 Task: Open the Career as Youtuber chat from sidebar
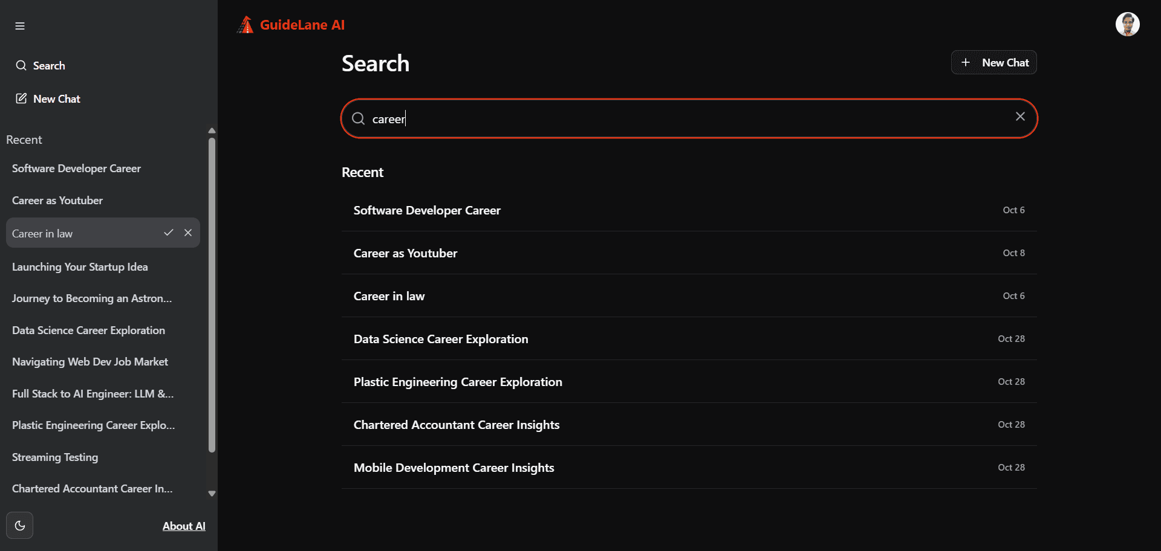pyautogui.click(x=57, y=200)
